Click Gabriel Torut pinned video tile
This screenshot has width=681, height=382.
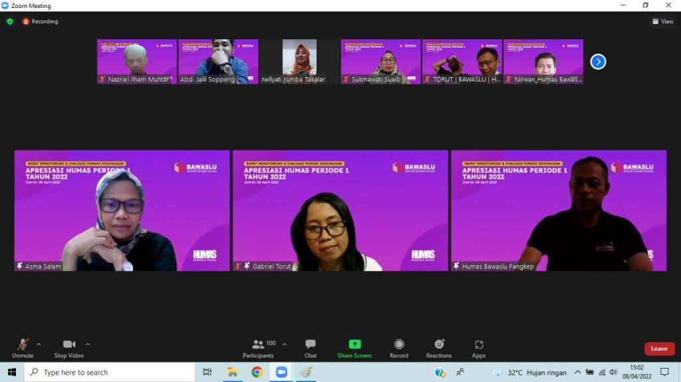pyautogui.click(x=340, y=211)
